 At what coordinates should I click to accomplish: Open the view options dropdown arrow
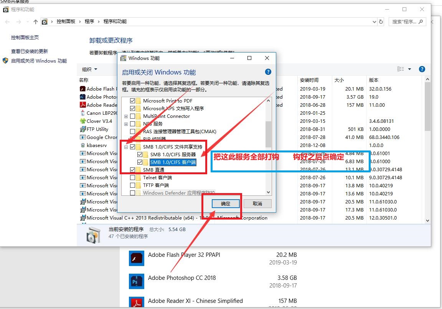pyautogui.click(x=410, y=69)
